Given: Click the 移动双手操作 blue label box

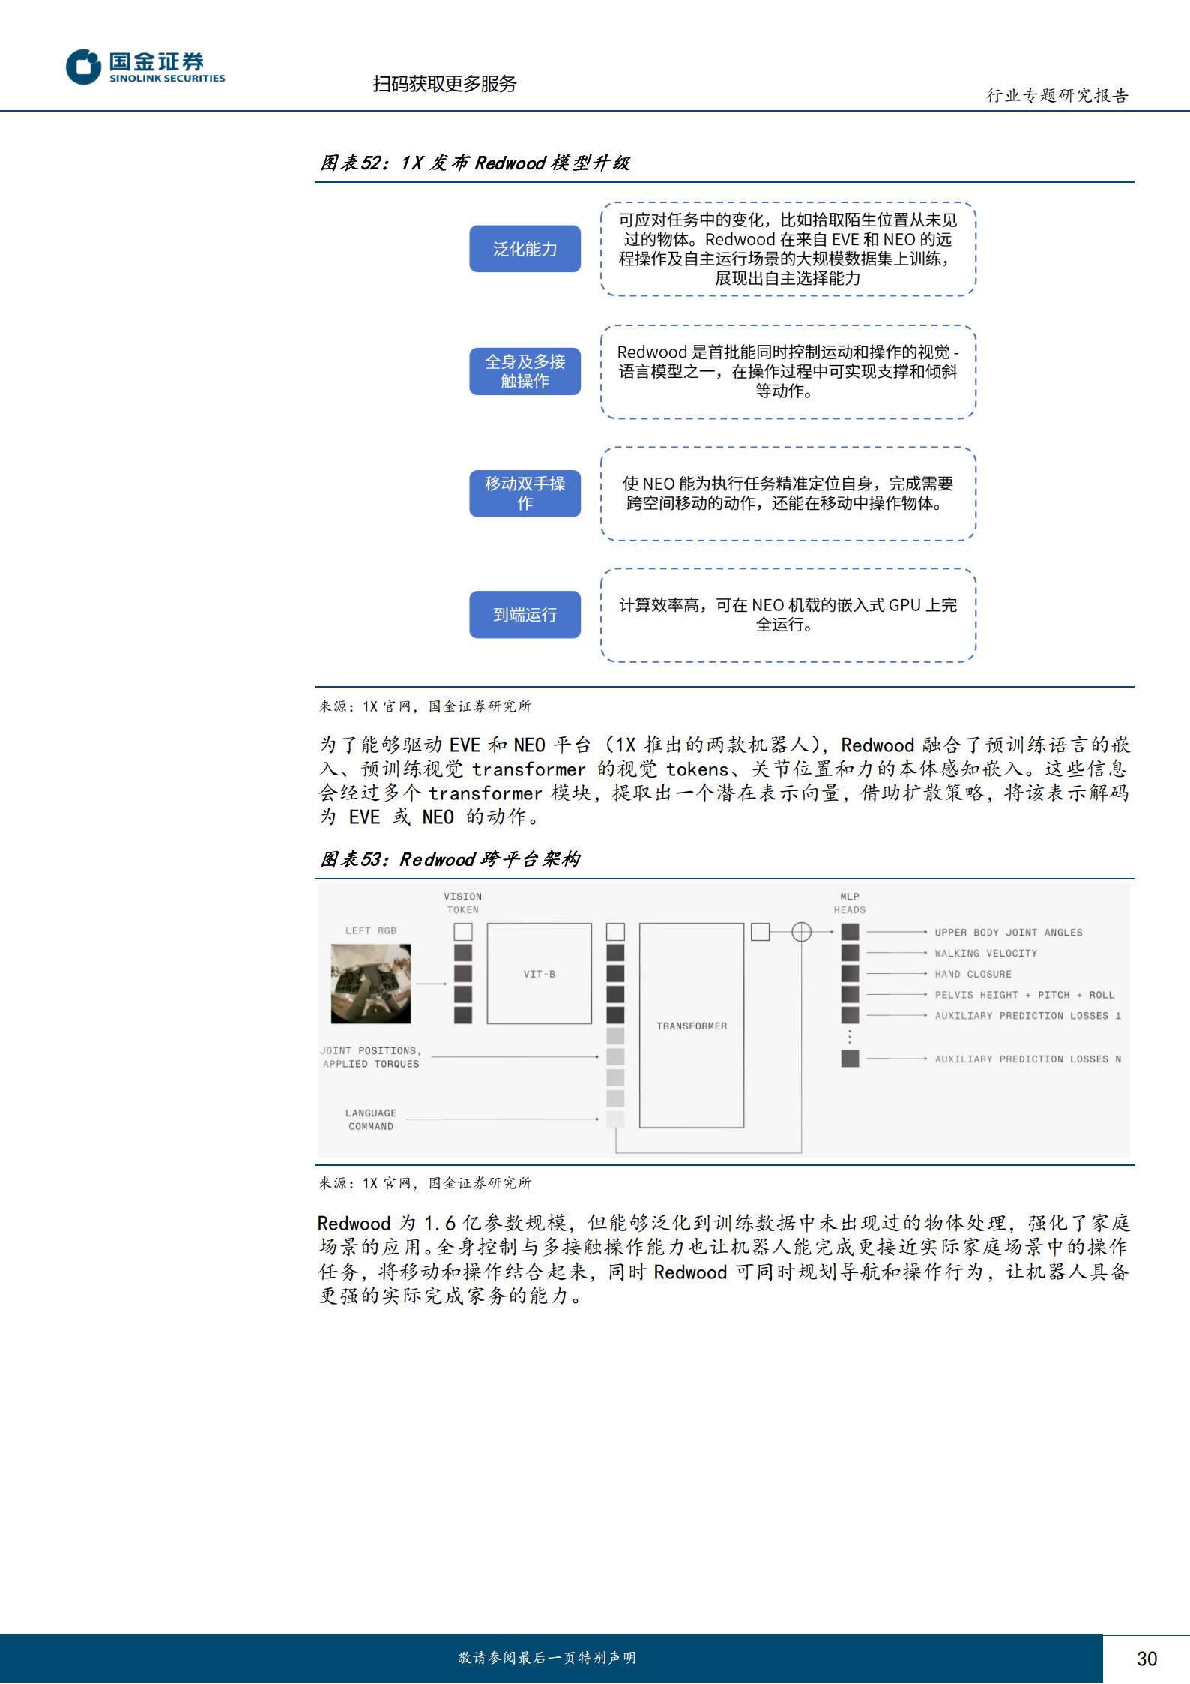Looking at the screenshot, I should click(x=525, y=493).
